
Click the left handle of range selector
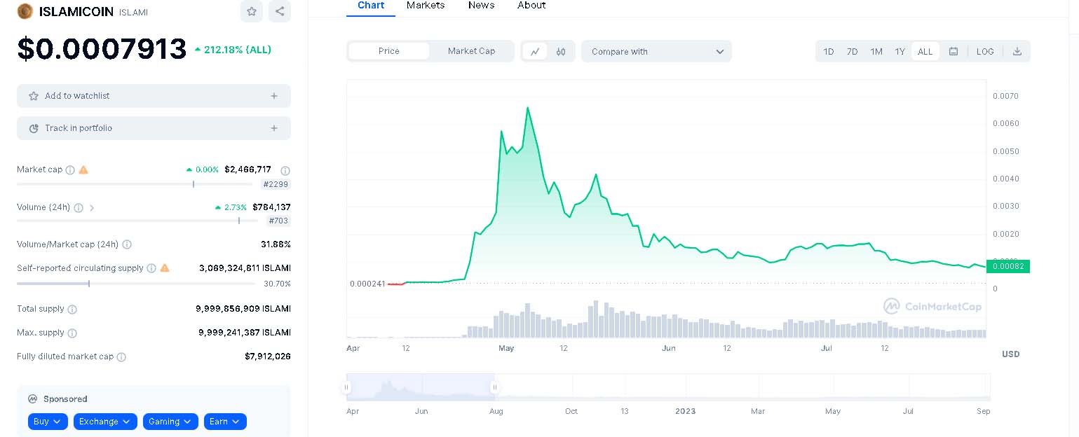click(x=346, y=387)
